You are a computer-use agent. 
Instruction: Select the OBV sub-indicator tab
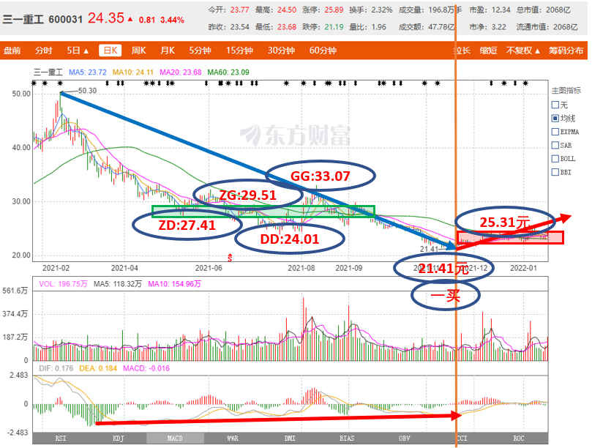(x=405, y=438)
